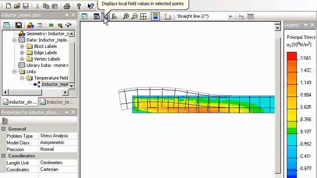
Task: Click the red swatch of the legend
Action: pyautogui.click(x=292, y=56)
